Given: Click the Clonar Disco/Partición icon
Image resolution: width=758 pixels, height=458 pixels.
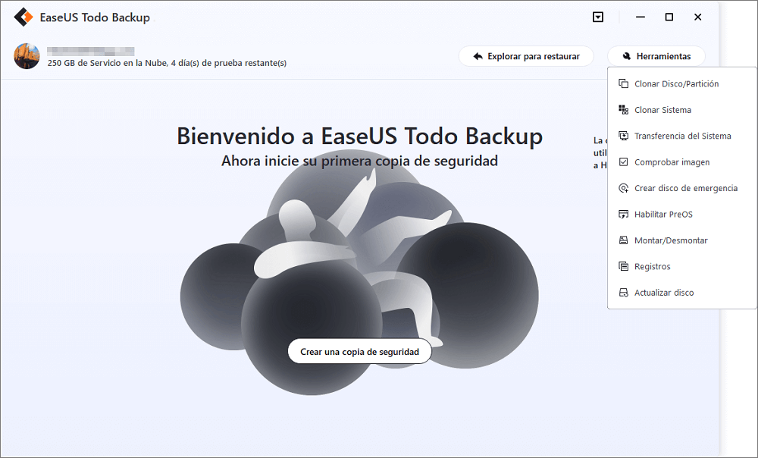Looking at the screenshot, I should [623, 83].
